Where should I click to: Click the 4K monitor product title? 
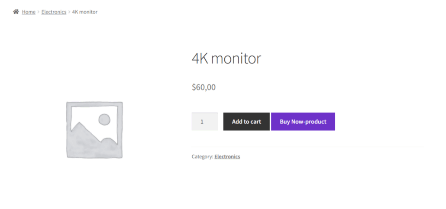226,58
